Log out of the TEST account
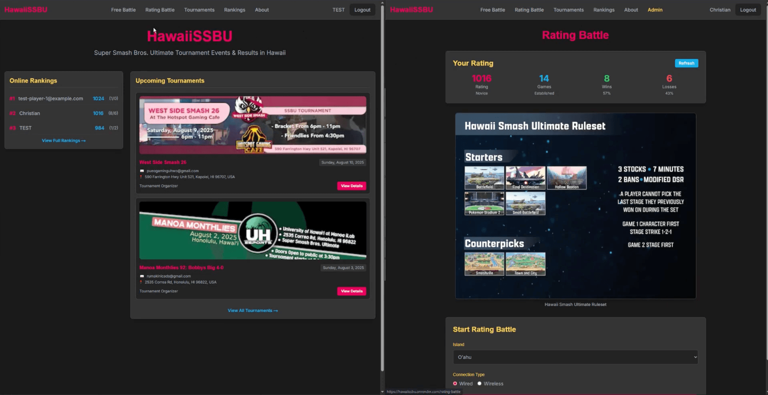 click(362, 10)
